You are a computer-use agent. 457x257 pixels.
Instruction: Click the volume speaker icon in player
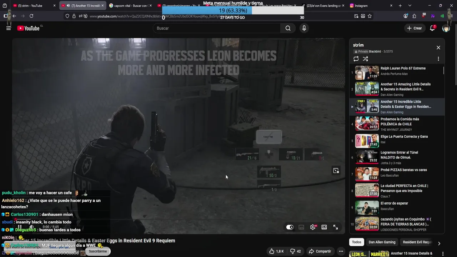[32, 227]
